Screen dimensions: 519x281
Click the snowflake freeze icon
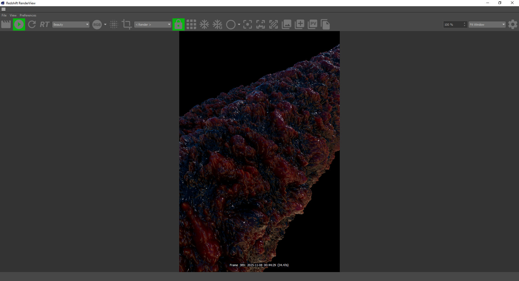click(204, 25)
